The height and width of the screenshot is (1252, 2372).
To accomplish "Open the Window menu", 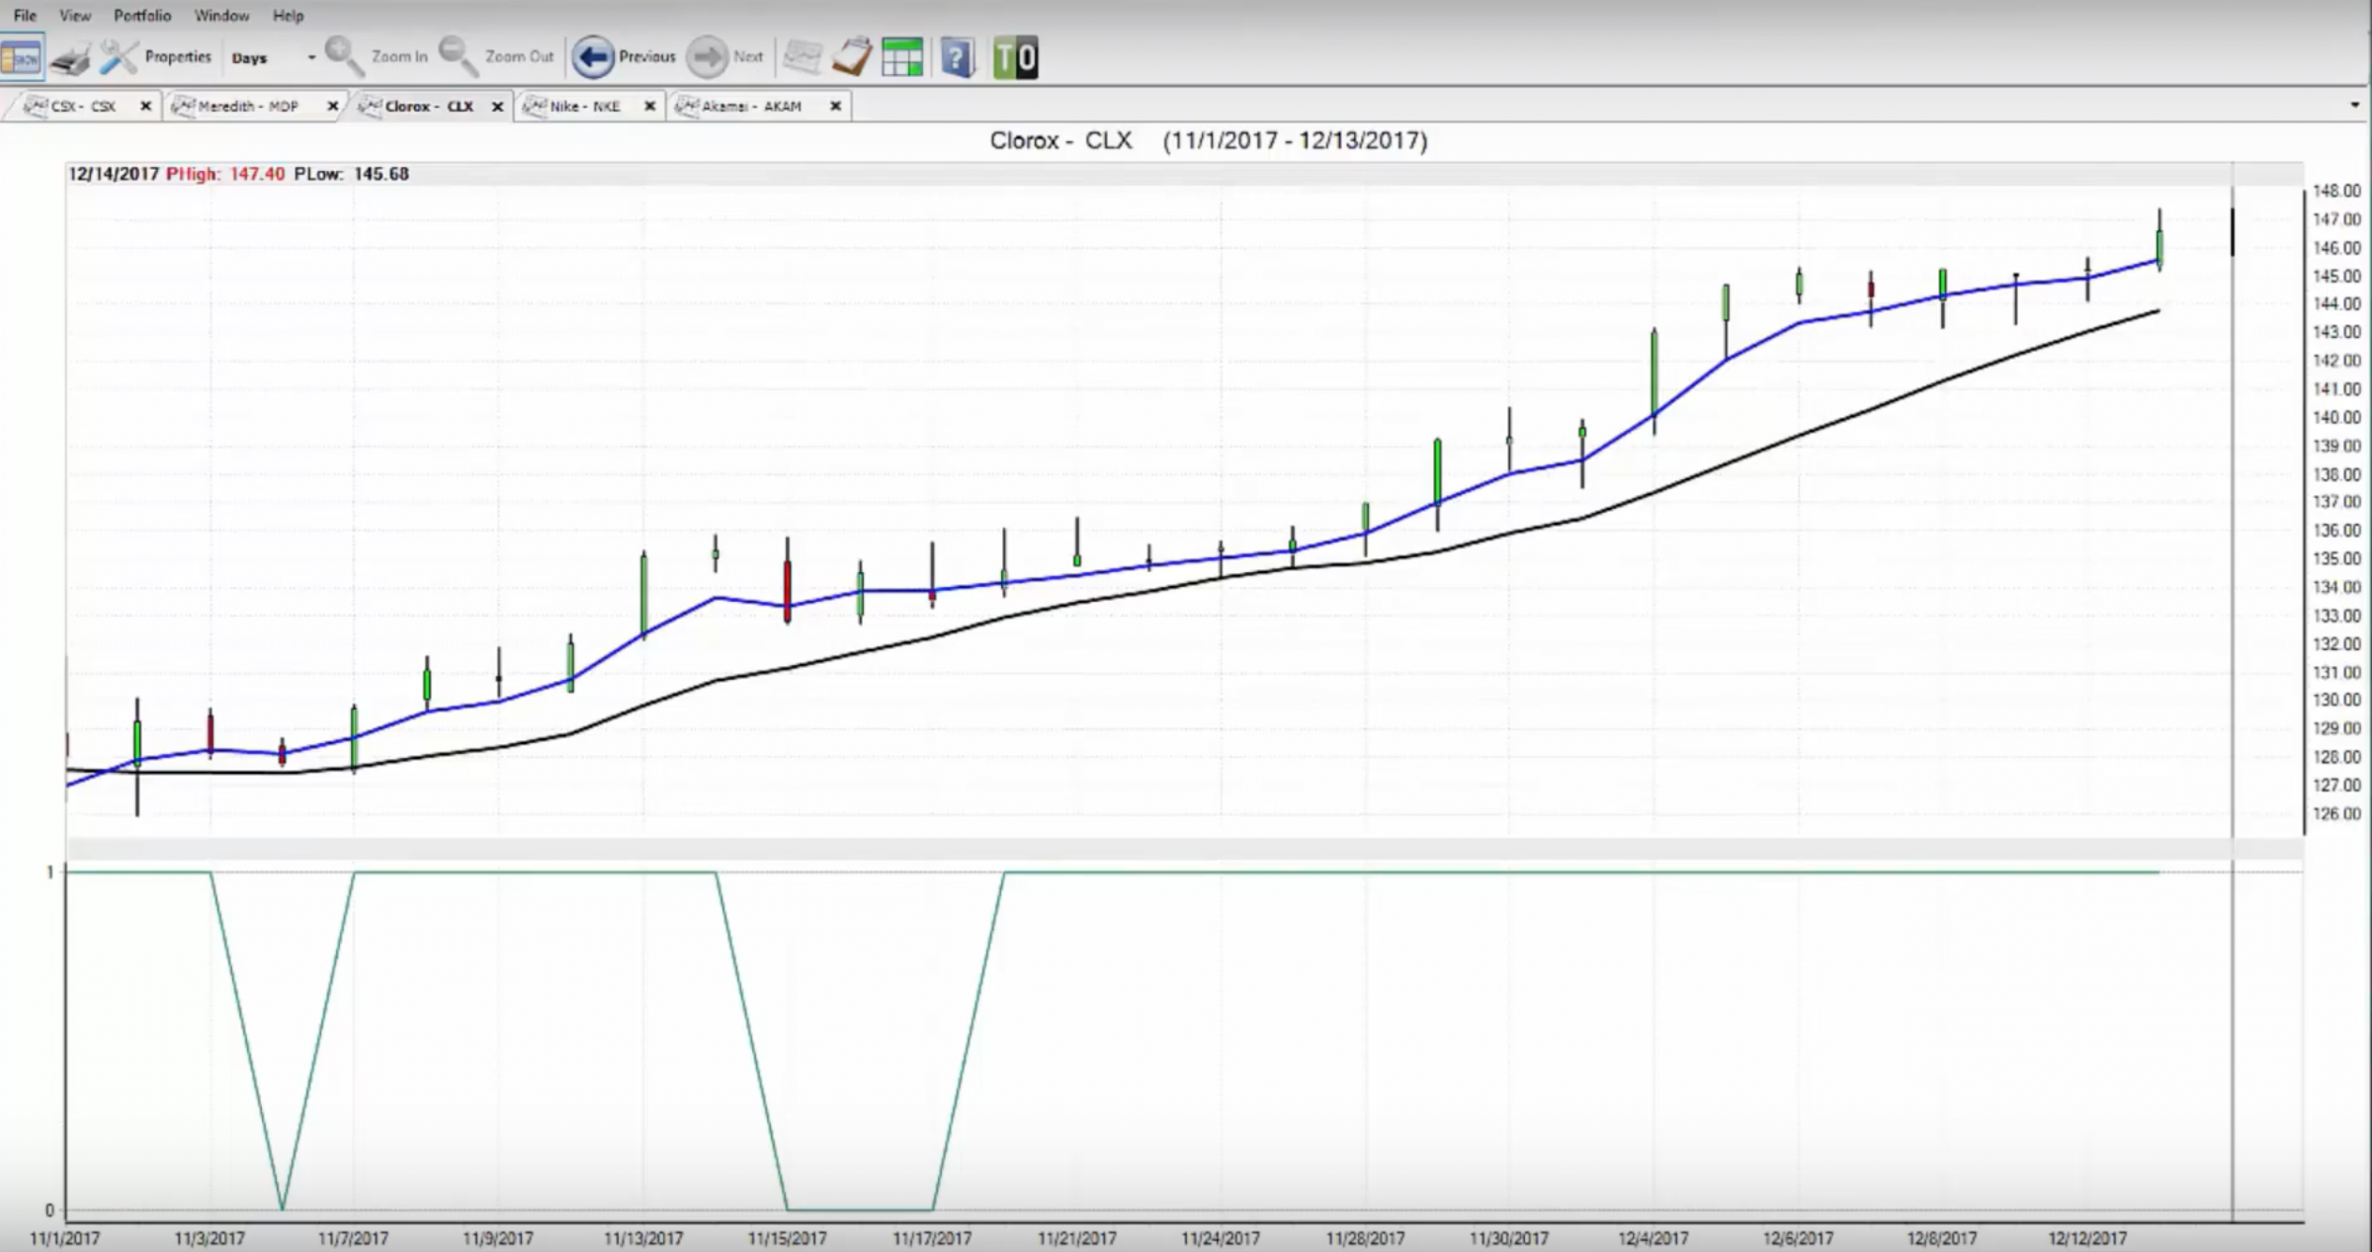I will (x=221, y=16).
